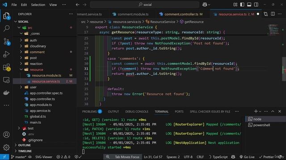Screen dimensions: 286x160
Task: Switch to Problems panel tab
Action: pos(92,112)
